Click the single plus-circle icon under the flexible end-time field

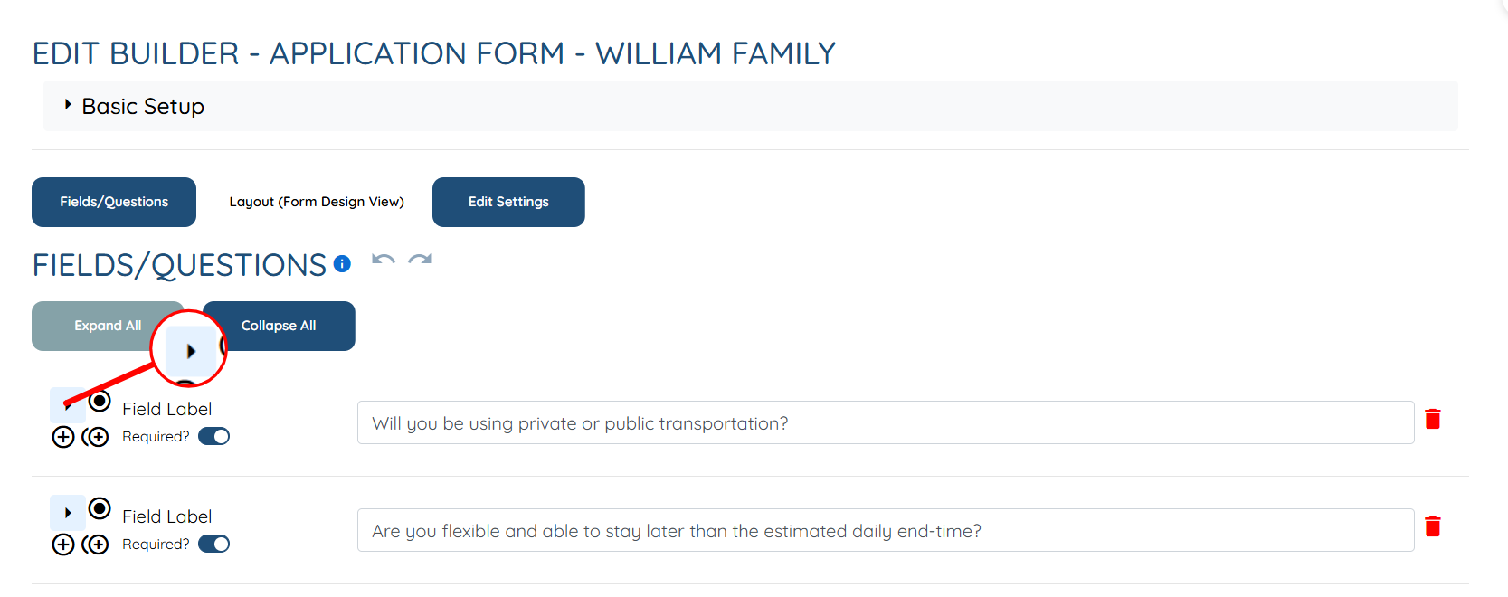[63, 545]
